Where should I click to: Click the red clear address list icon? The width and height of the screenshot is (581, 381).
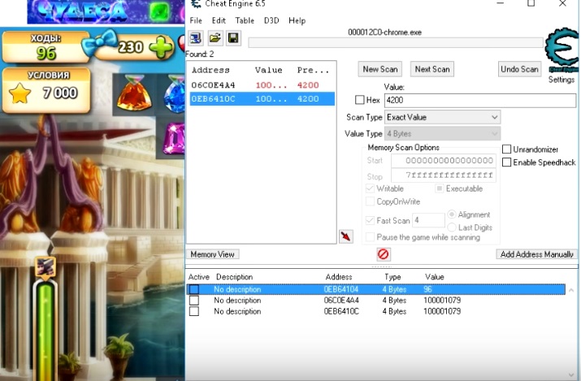pos(383,254)
